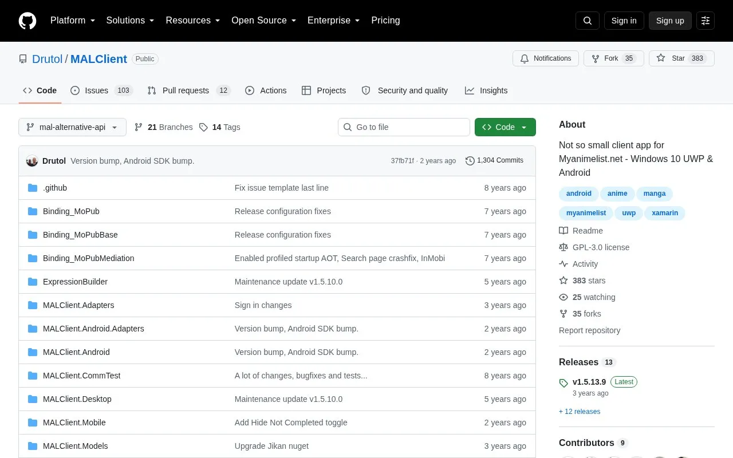
Task: Fork the MALClient repository
Action: click(613, 58)
